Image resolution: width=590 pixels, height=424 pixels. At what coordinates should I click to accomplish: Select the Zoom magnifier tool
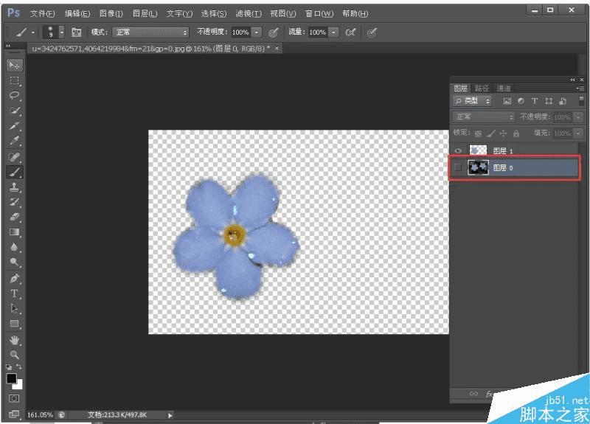click(x=14, y=354)
